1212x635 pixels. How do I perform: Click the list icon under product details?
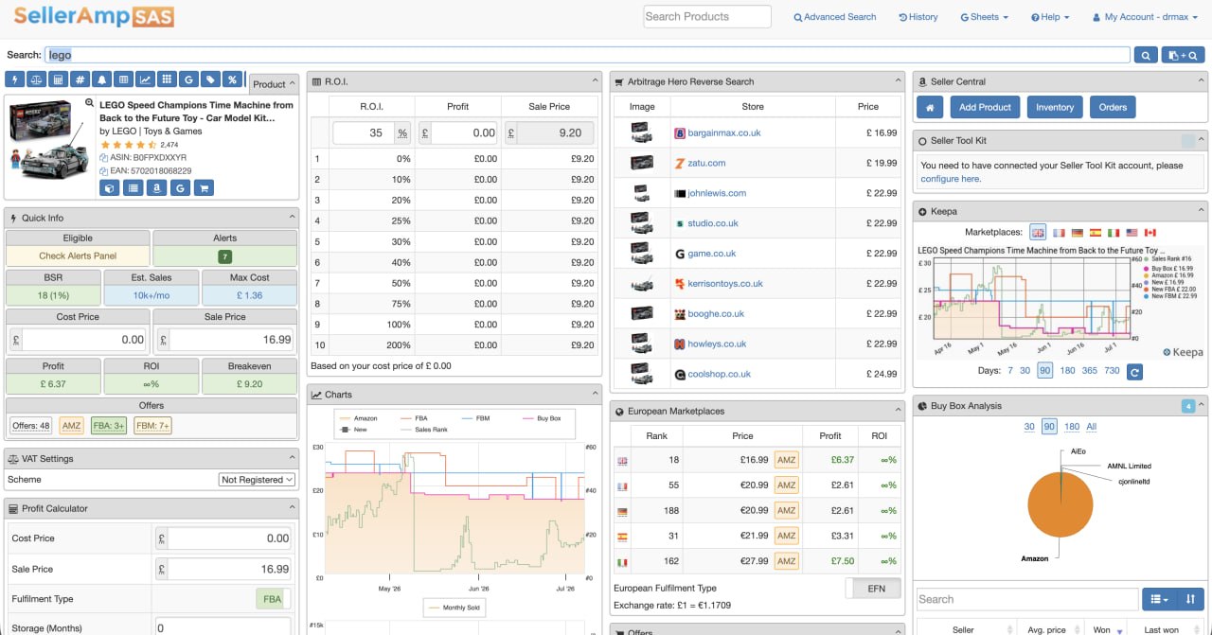point(134,187)
